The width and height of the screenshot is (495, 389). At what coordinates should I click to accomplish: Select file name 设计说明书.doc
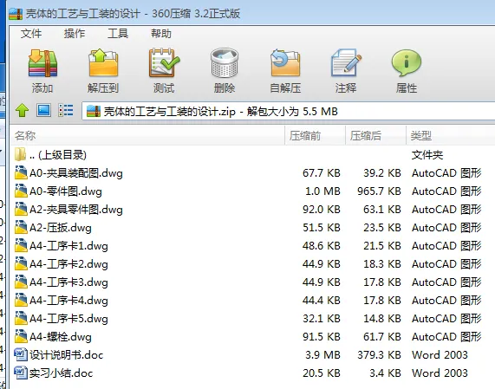tap(66, 355)
